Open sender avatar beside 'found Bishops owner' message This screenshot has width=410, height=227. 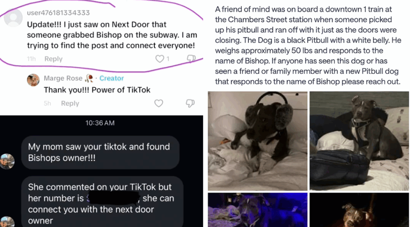(7, 161)
